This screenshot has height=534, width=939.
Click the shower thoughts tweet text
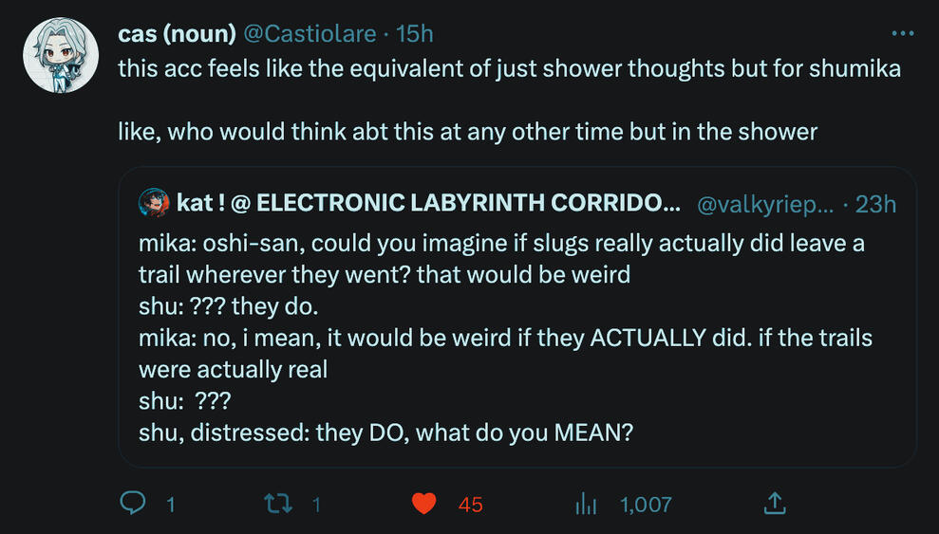click(x=508, y=69)
